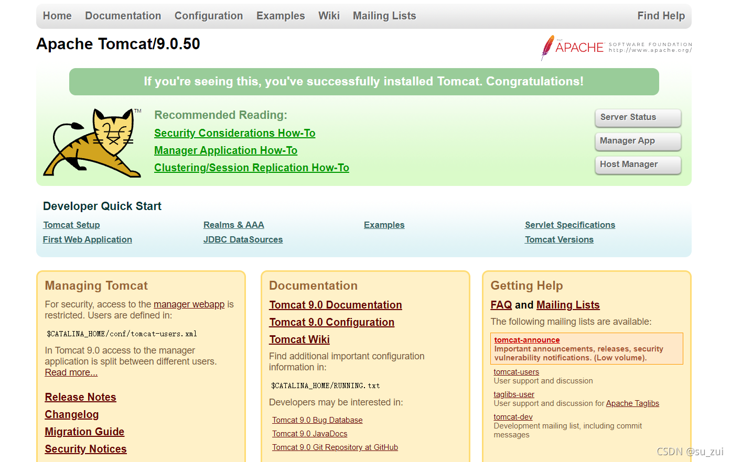Open the FAQ link in Getting Help

point(501,305)
